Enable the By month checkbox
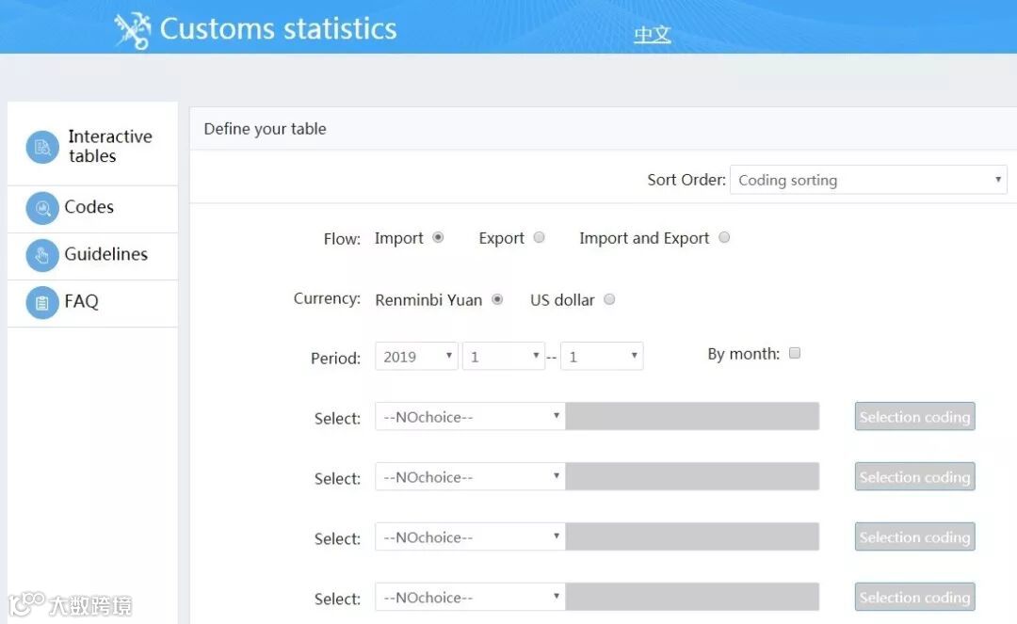 point(795,354)
